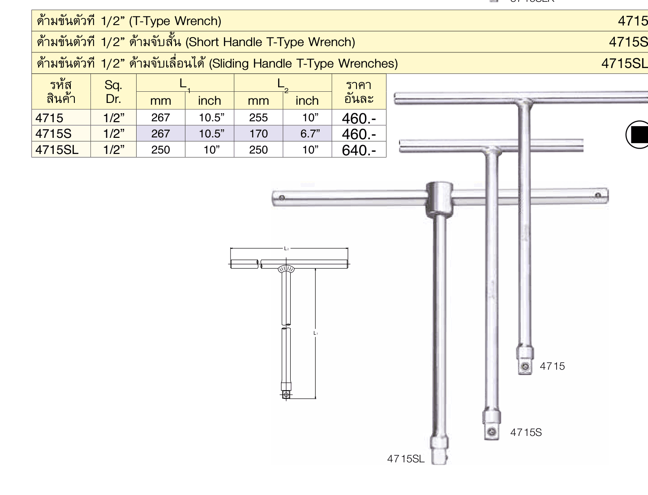
Task: Select code 4715SL at the heading's right end
Action: pyautogui.click(x=624, y=64)
